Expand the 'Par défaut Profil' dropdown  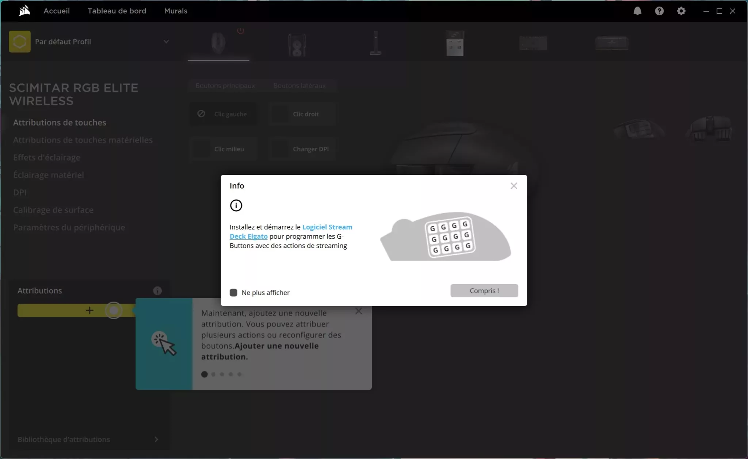(x=166, y=42)
